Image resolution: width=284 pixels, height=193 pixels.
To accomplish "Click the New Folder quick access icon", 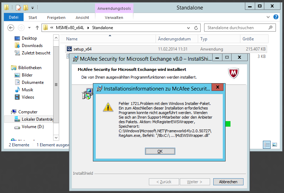I will [x=26, y=8].
